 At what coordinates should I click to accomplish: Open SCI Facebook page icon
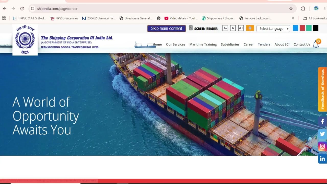[x=322, y=122]
